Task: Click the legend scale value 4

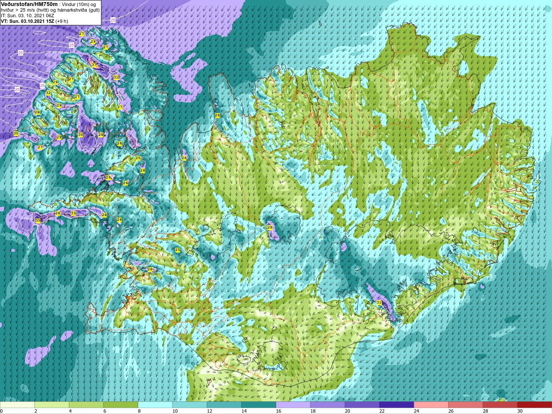Action: point(70,411)
